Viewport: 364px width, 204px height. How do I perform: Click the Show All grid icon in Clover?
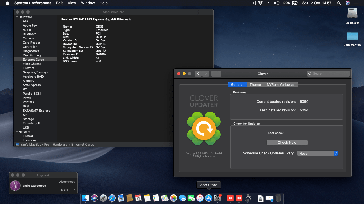point(216,74)
